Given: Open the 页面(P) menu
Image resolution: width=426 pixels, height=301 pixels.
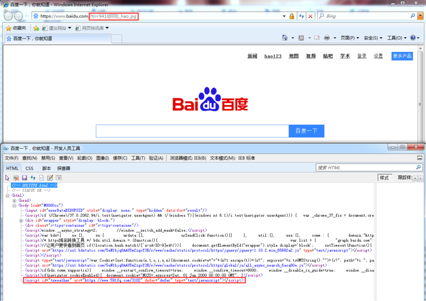Looking at the screenshot, I should click(x=350, y=38).
